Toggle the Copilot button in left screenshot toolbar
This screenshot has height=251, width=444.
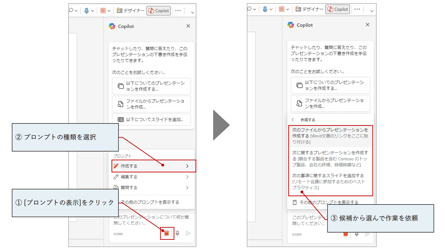pos(159,11)
